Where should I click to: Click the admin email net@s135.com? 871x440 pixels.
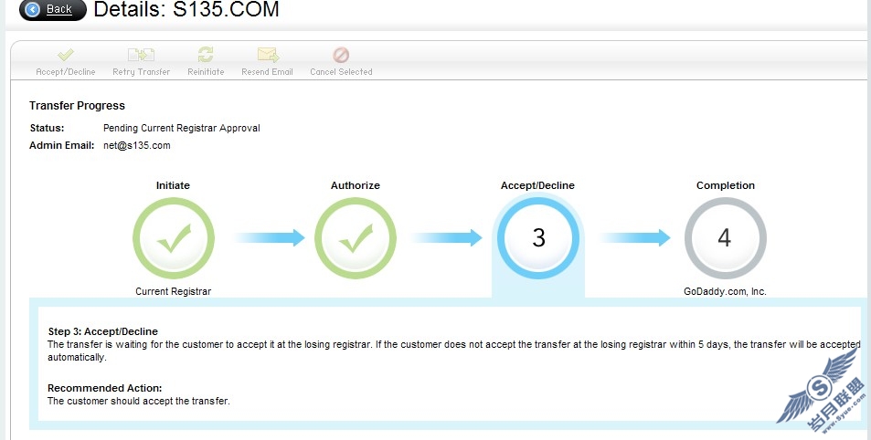tap(136, 145)
